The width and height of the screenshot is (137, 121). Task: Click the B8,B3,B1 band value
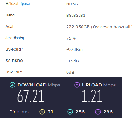76,16
